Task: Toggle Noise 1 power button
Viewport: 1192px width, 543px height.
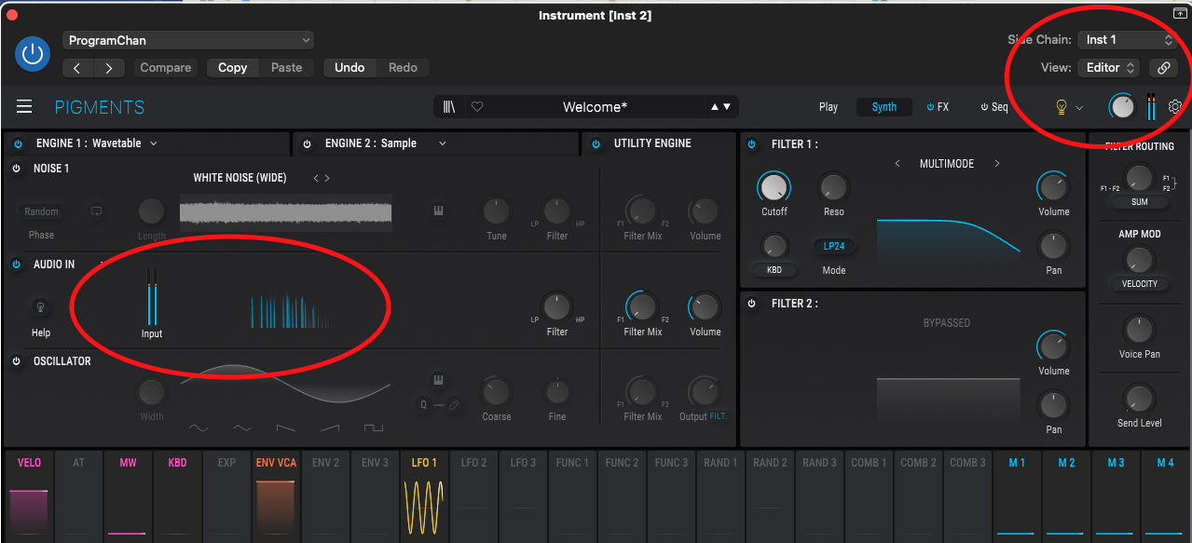Action: [x=16, y=169]
